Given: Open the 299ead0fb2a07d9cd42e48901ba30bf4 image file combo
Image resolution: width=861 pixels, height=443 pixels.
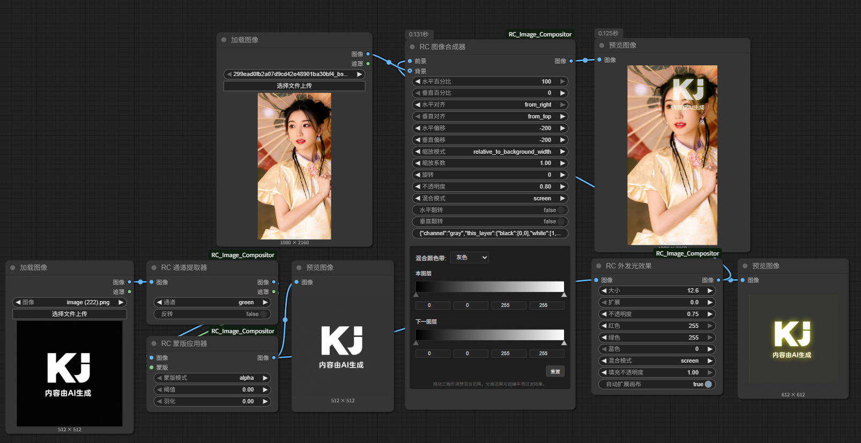Looking at the screenshot, I should 294,74.
